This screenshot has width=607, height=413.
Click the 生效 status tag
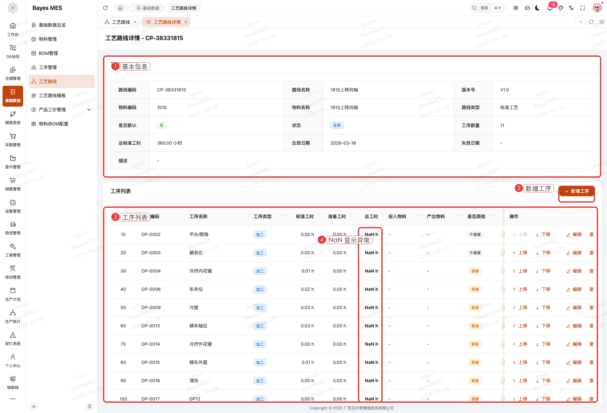(337, 125)
